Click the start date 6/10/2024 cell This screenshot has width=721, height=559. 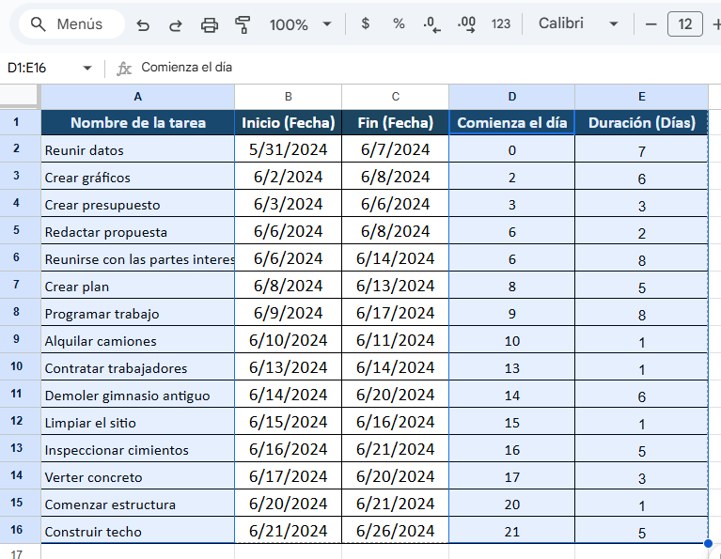pyautogui.click(x=288, y=339)
